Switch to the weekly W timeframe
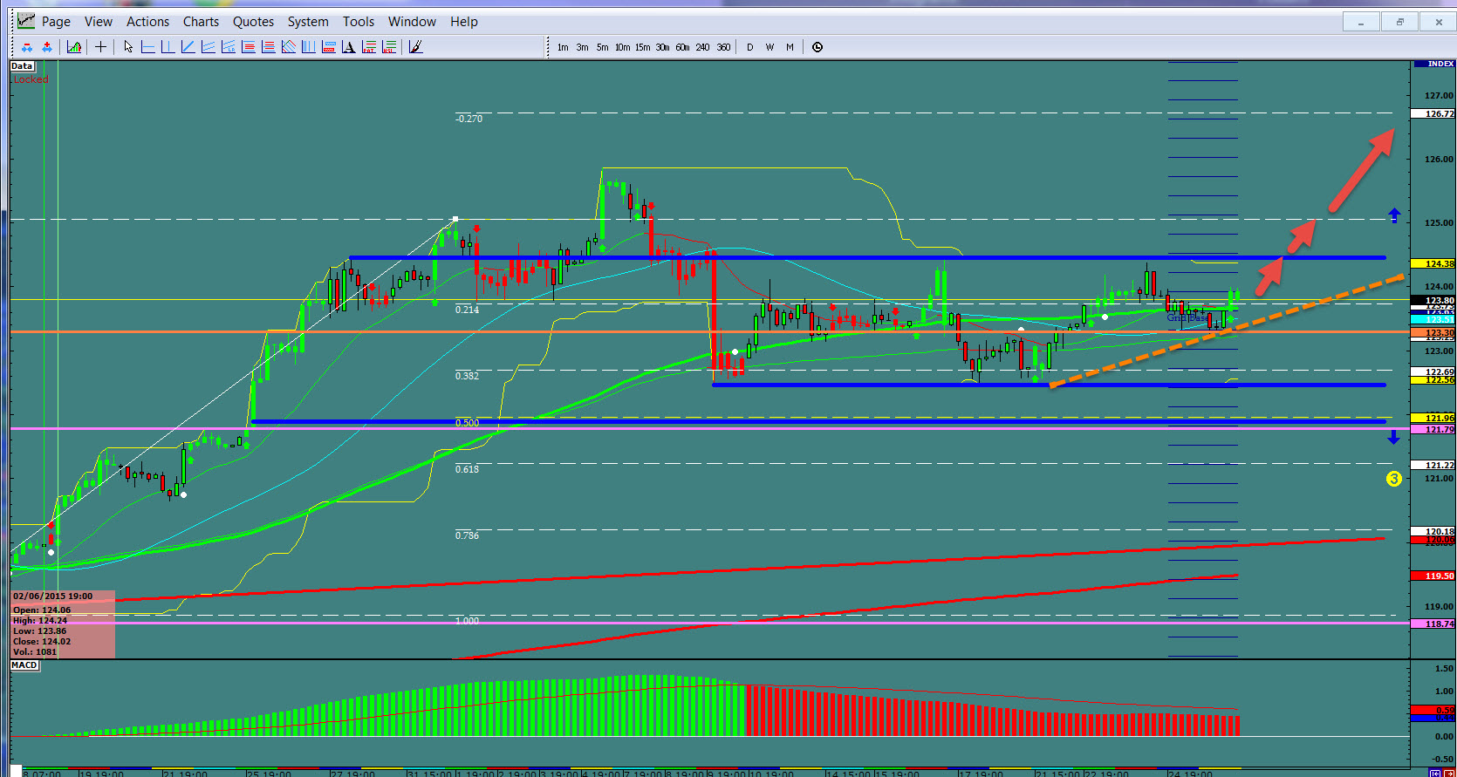Image resolution: width=1457 pixels, height=777 pixels. click(x=770, y=47)
